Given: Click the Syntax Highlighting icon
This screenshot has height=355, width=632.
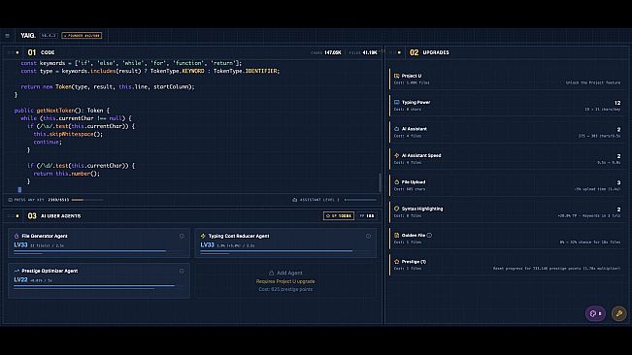Looking at the screenshot, I should (397, 209).
